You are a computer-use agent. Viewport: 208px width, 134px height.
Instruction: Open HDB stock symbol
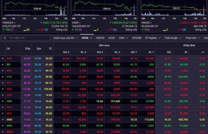pyautogui.click(x=9, y=101)
